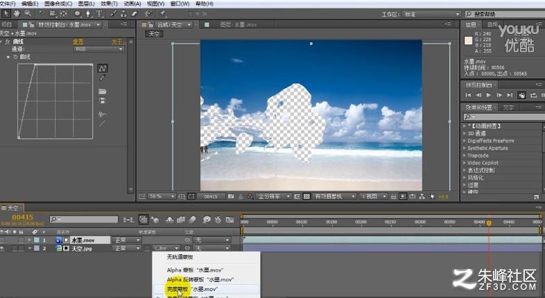Viewport: 545px width, 298px height.
Task: Select the Brush tool
Action: [x=113, y=14]
